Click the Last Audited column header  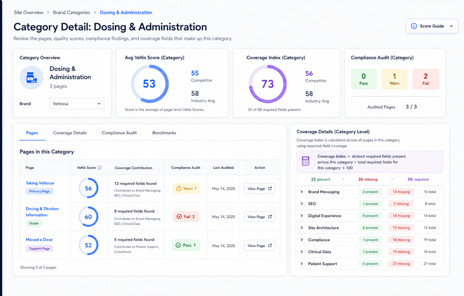224,167
